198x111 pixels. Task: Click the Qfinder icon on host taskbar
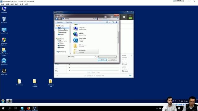22,108
